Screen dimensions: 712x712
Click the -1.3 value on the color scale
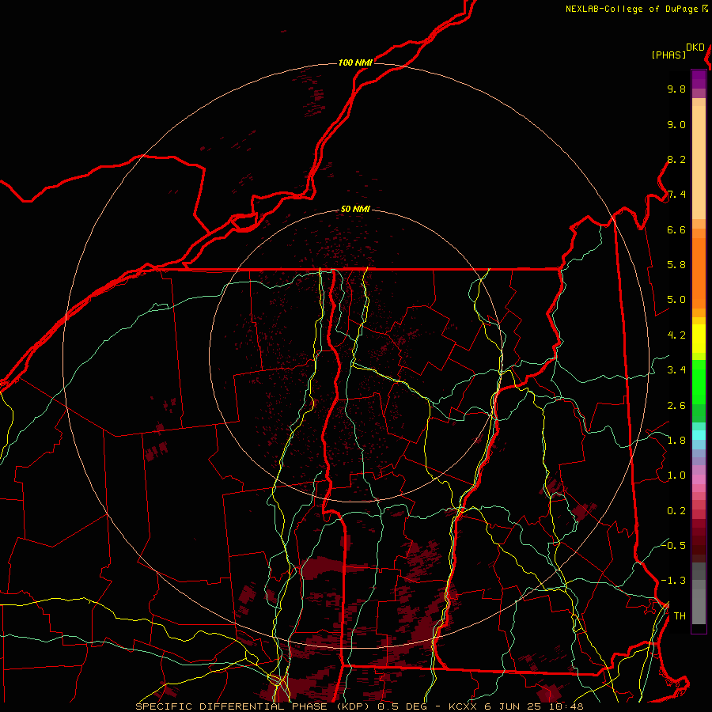(x=673, y=581)
